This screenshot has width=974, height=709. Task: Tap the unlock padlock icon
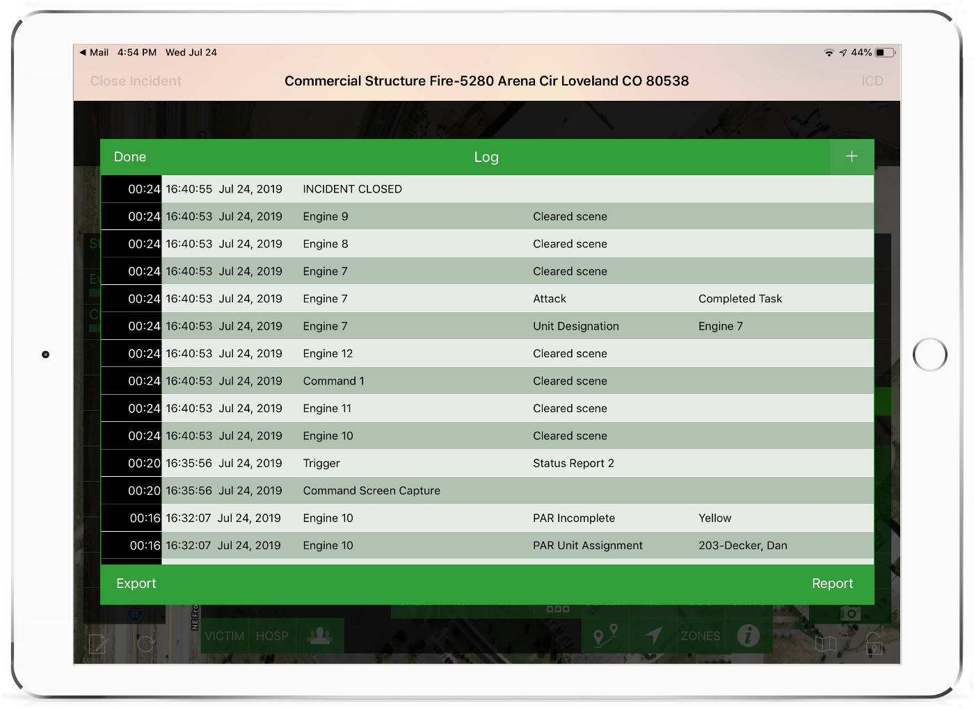coord(874,644)
